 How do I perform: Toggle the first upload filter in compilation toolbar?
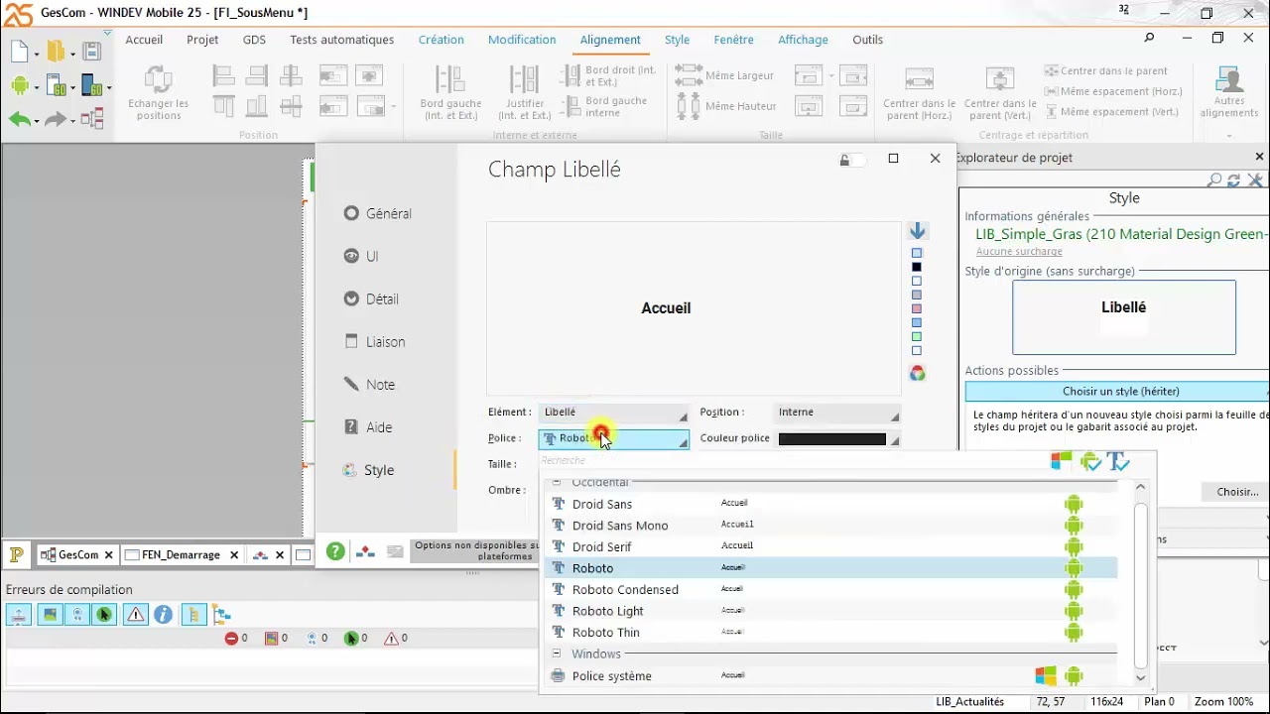click(20, 615)
